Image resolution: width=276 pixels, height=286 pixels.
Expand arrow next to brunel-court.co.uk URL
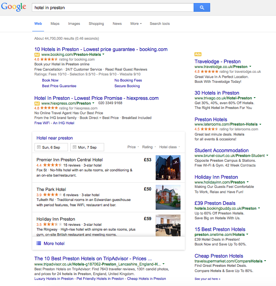(267, 155)
